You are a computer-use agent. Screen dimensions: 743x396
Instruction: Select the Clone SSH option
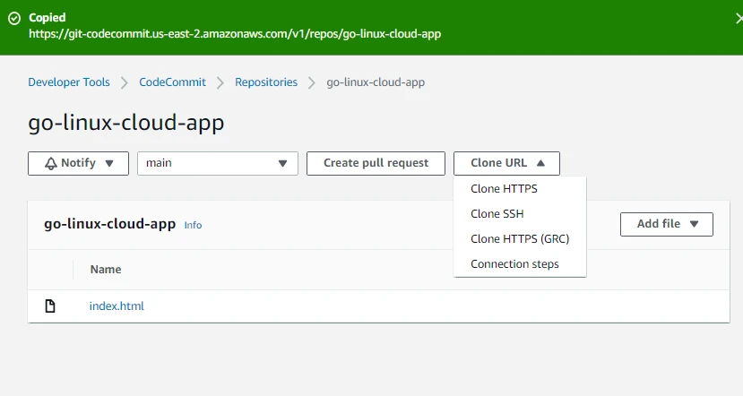point(497,214)
